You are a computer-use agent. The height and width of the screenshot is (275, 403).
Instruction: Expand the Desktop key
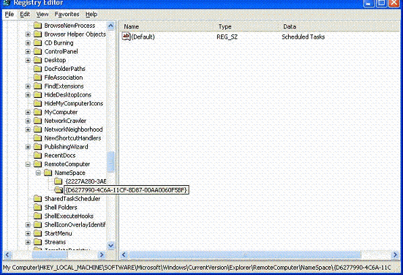pos(28,60)
